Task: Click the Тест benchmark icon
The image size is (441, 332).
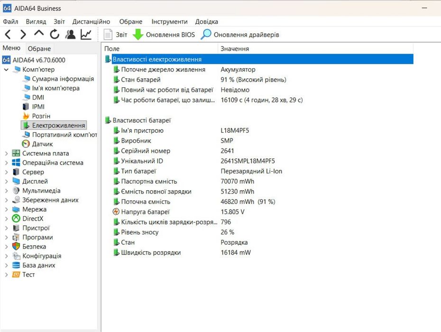Action: click(16, 274)
